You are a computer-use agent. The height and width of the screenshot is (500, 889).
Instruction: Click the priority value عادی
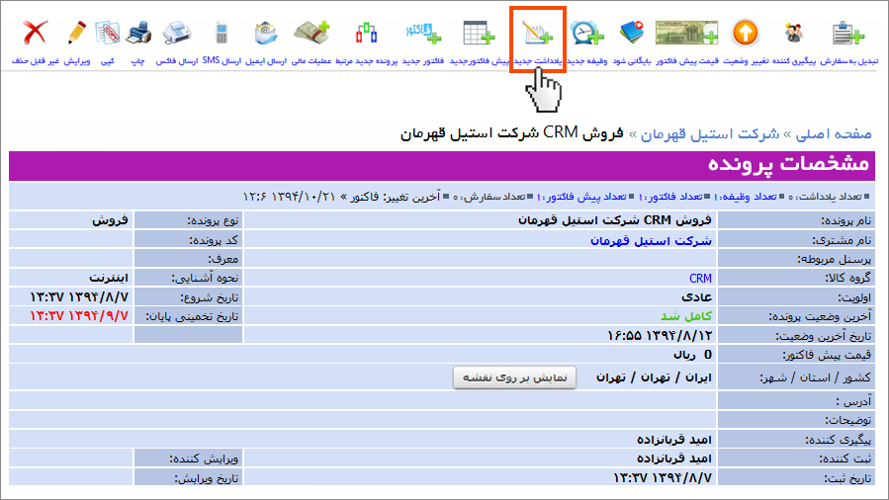pos(696,296)
